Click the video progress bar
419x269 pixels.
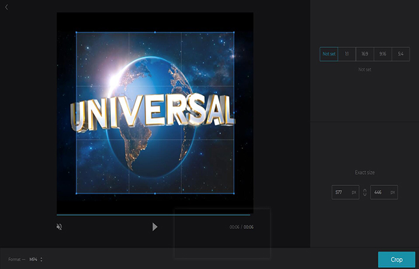click(x=153, y=215)
